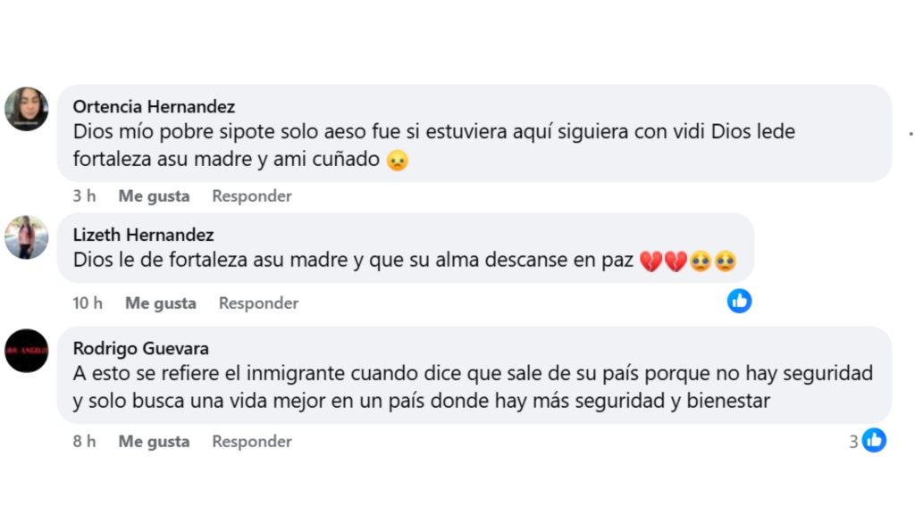
Task: Click the Lizeth Hernandez name link
Action: point(143,236)
